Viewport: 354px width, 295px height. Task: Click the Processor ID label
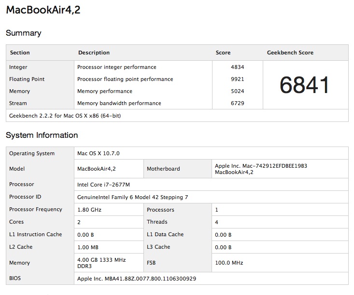[25, 197]
